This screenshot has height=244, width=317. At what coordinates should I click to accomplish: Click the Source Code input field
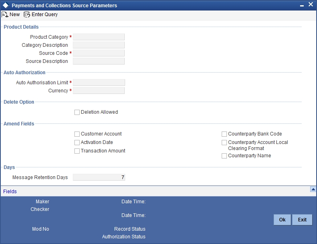coord(99,53)
